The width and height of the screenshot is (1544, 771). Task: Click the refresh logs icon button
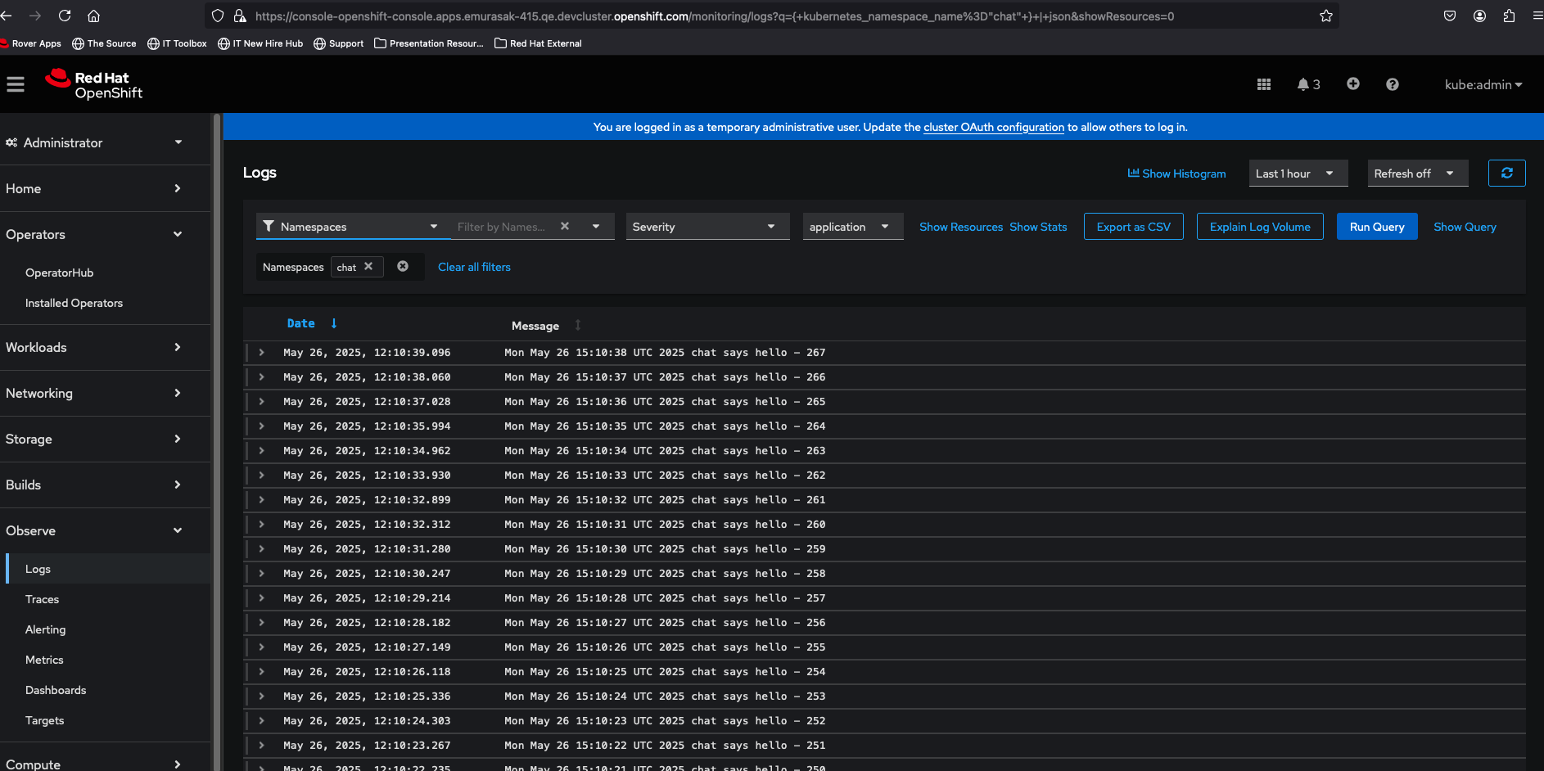[x=1506, y=173]
